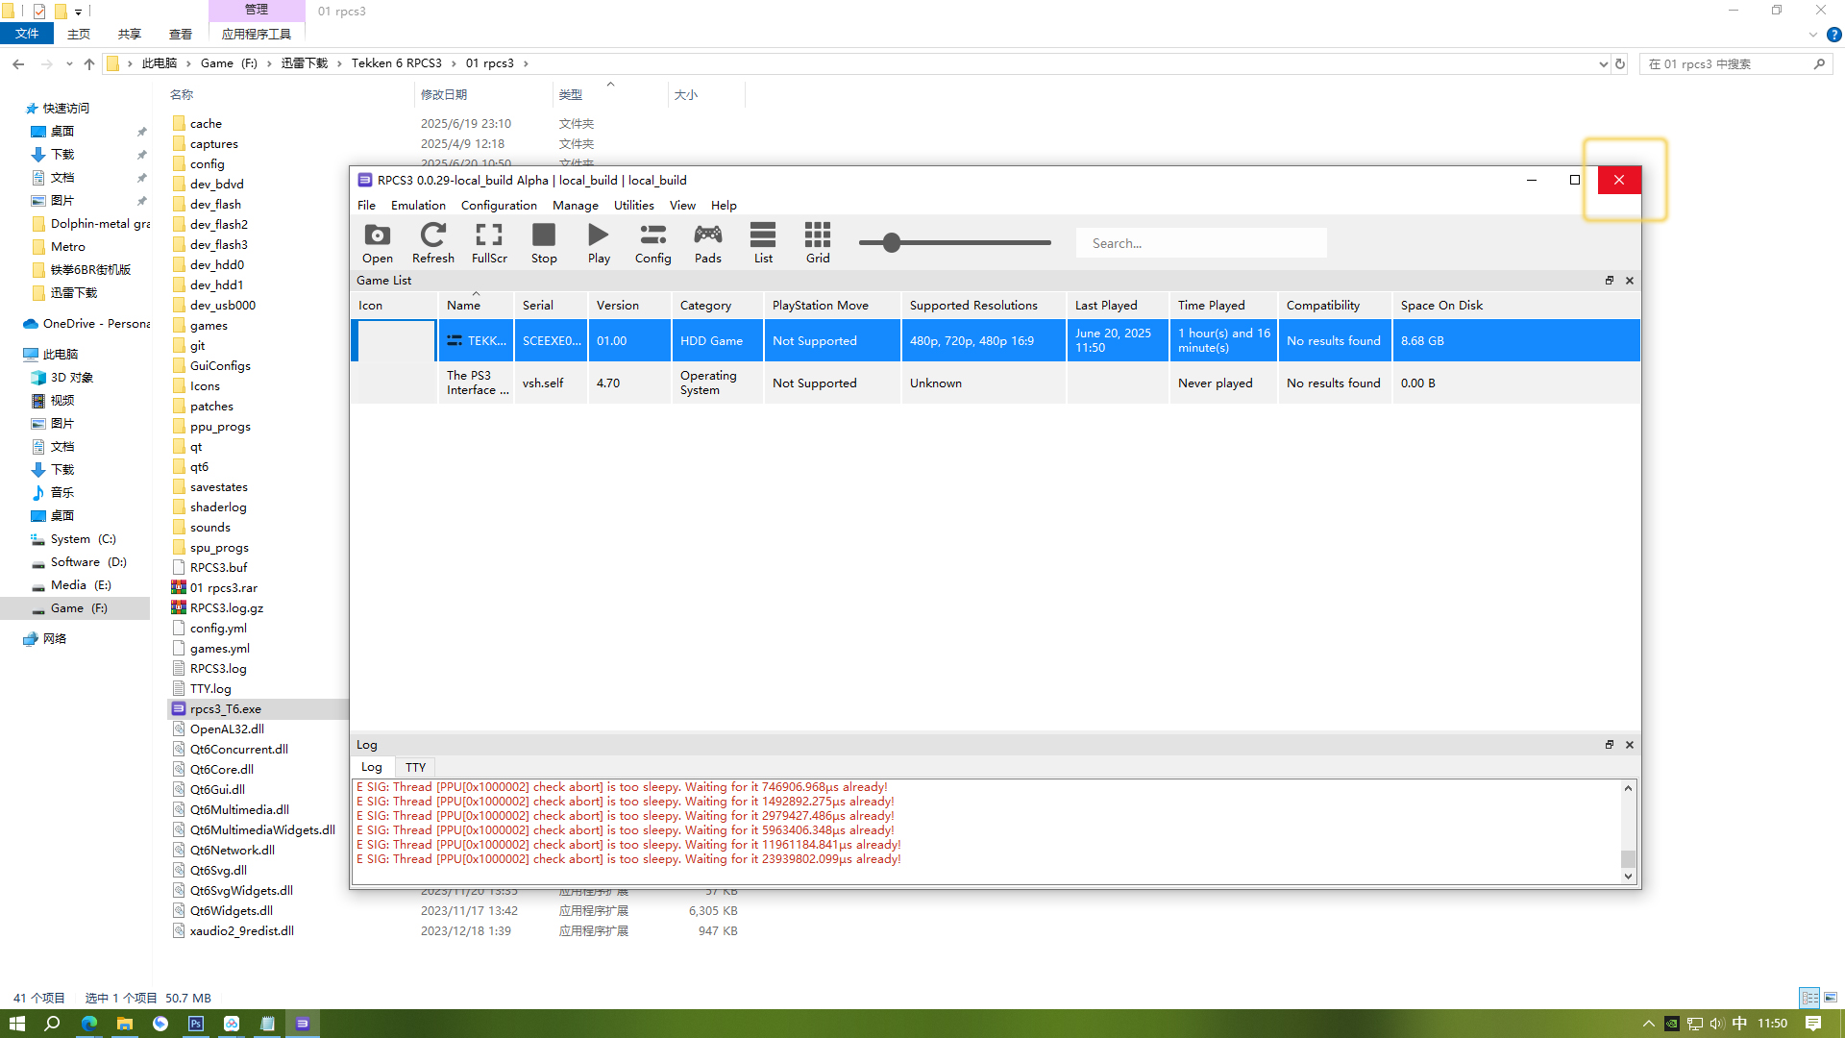Image resolution: width=1845 pixels, height=1038 pixels.
Task: Open controller settings via Pads icon
Action: (708, 244)
